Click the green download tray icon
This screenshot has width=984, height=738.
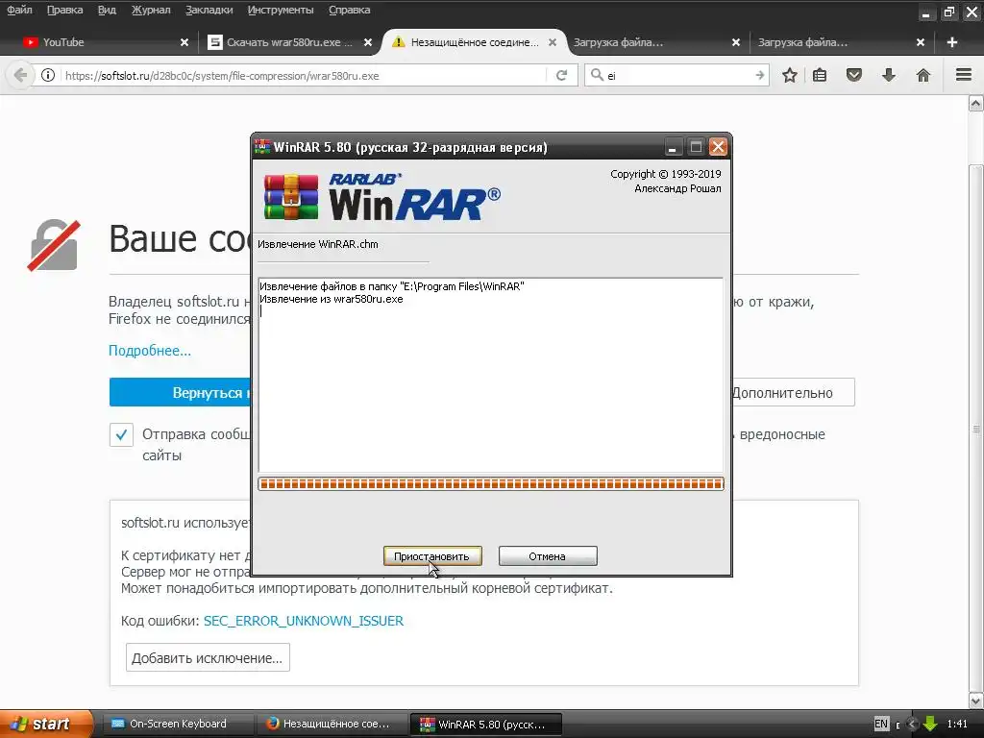pos(930,724)
